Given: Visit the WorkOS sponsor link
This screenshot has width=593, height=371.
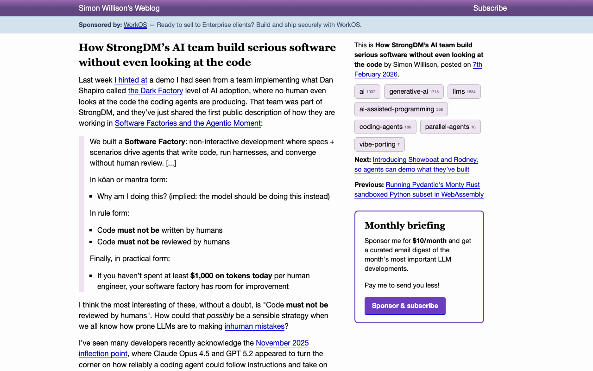Looking at the screenshot, I should coord(135,25).
